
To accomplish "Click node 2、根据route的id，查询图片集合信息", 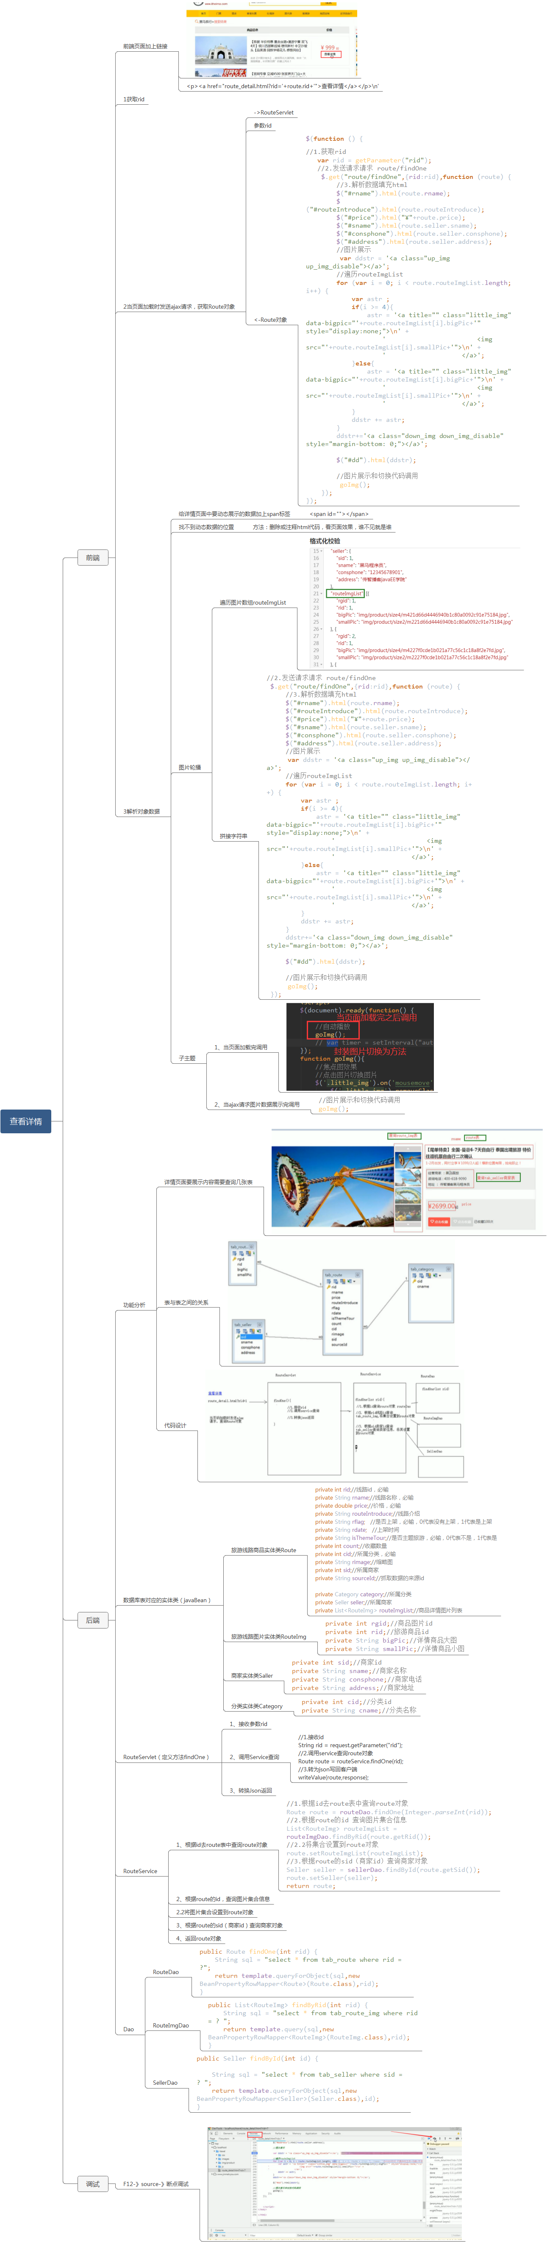I will click(222, 1898).
